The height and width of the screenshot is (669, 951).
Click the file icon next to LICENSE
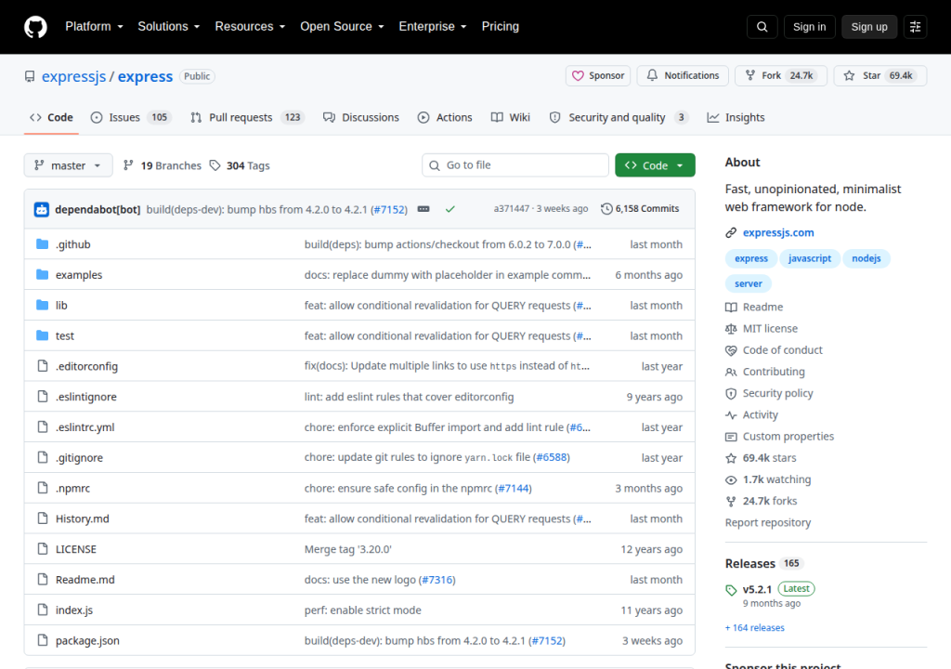(43, 548)
